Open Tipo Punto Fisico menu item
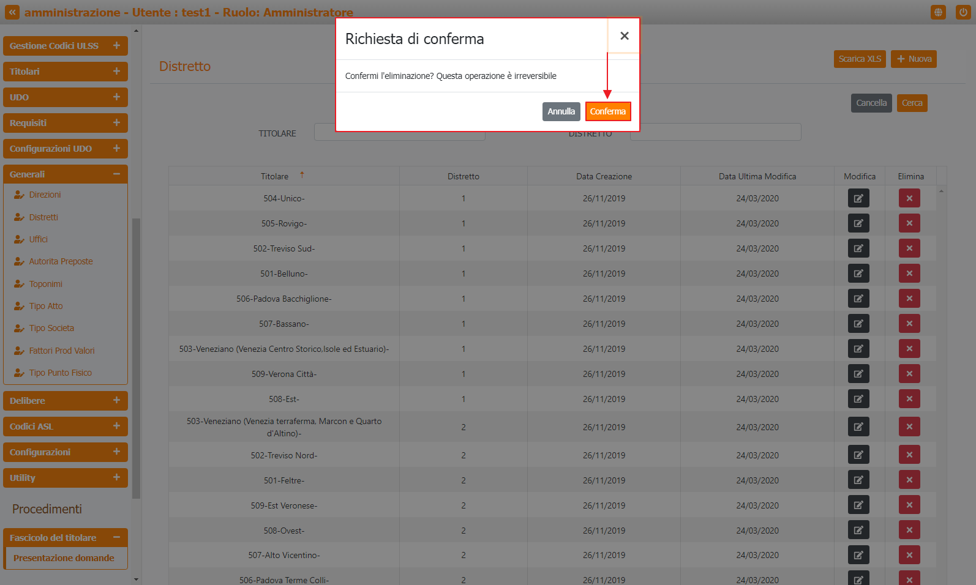 coord(60,373)
